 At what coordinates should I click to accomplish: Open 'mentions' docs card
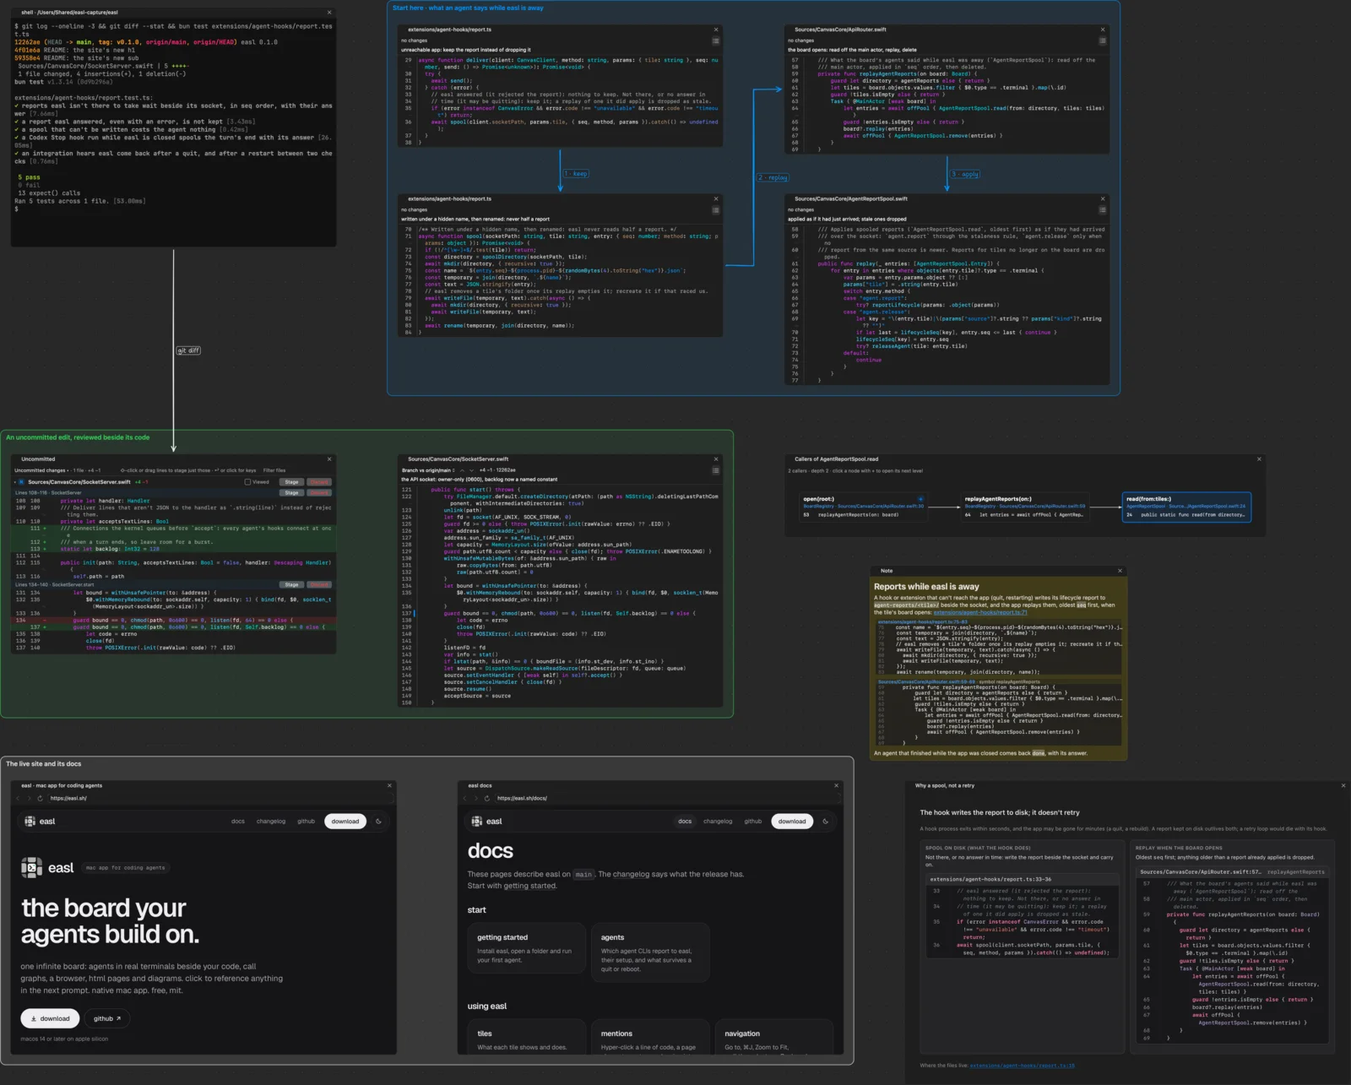coord(650,1037)
